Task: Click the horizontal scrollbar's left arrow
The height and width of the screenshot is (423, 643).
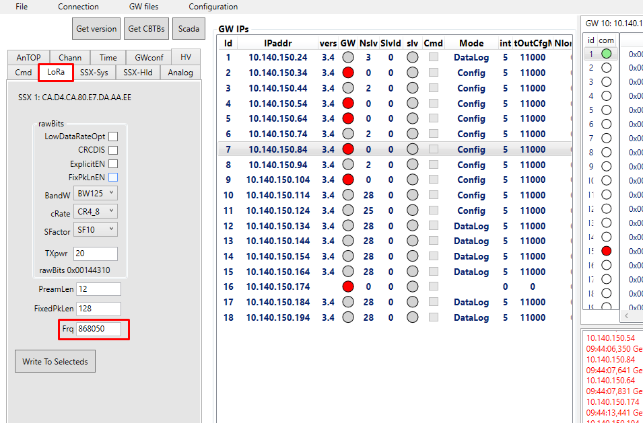Action: [628, 315]
